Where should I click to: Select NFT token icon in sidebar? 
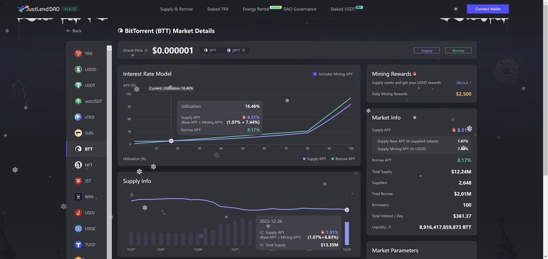click(x=78, y=165)
